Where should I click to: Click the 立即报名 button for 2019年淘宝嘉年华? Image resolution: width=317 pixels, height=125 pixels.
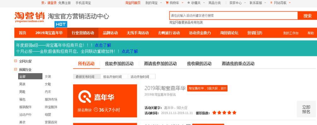coord(306,109)
